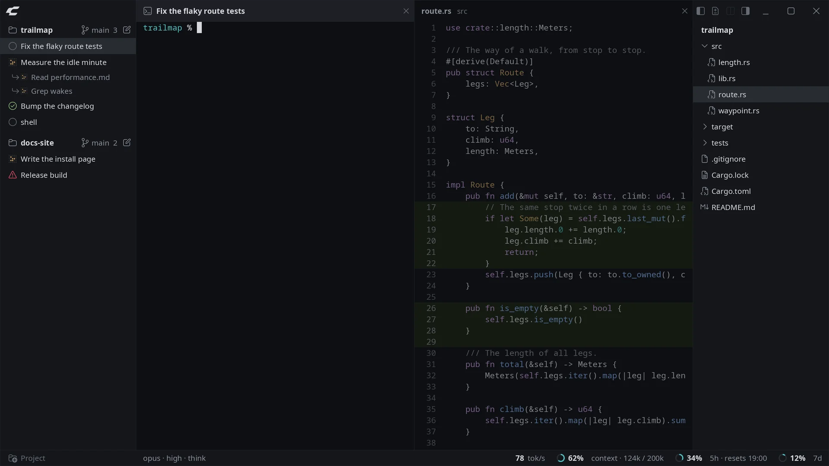Viewport: 829px width, 466px height.
Task: Click the warning triangle icon on Release build
Action: point(13,175)
